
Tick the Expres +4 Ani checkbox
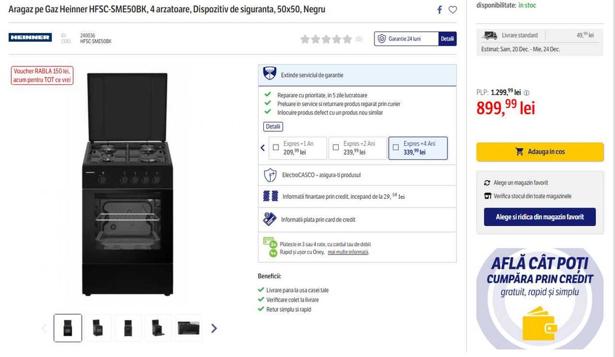pyautogui.click(x=395, y=147)
